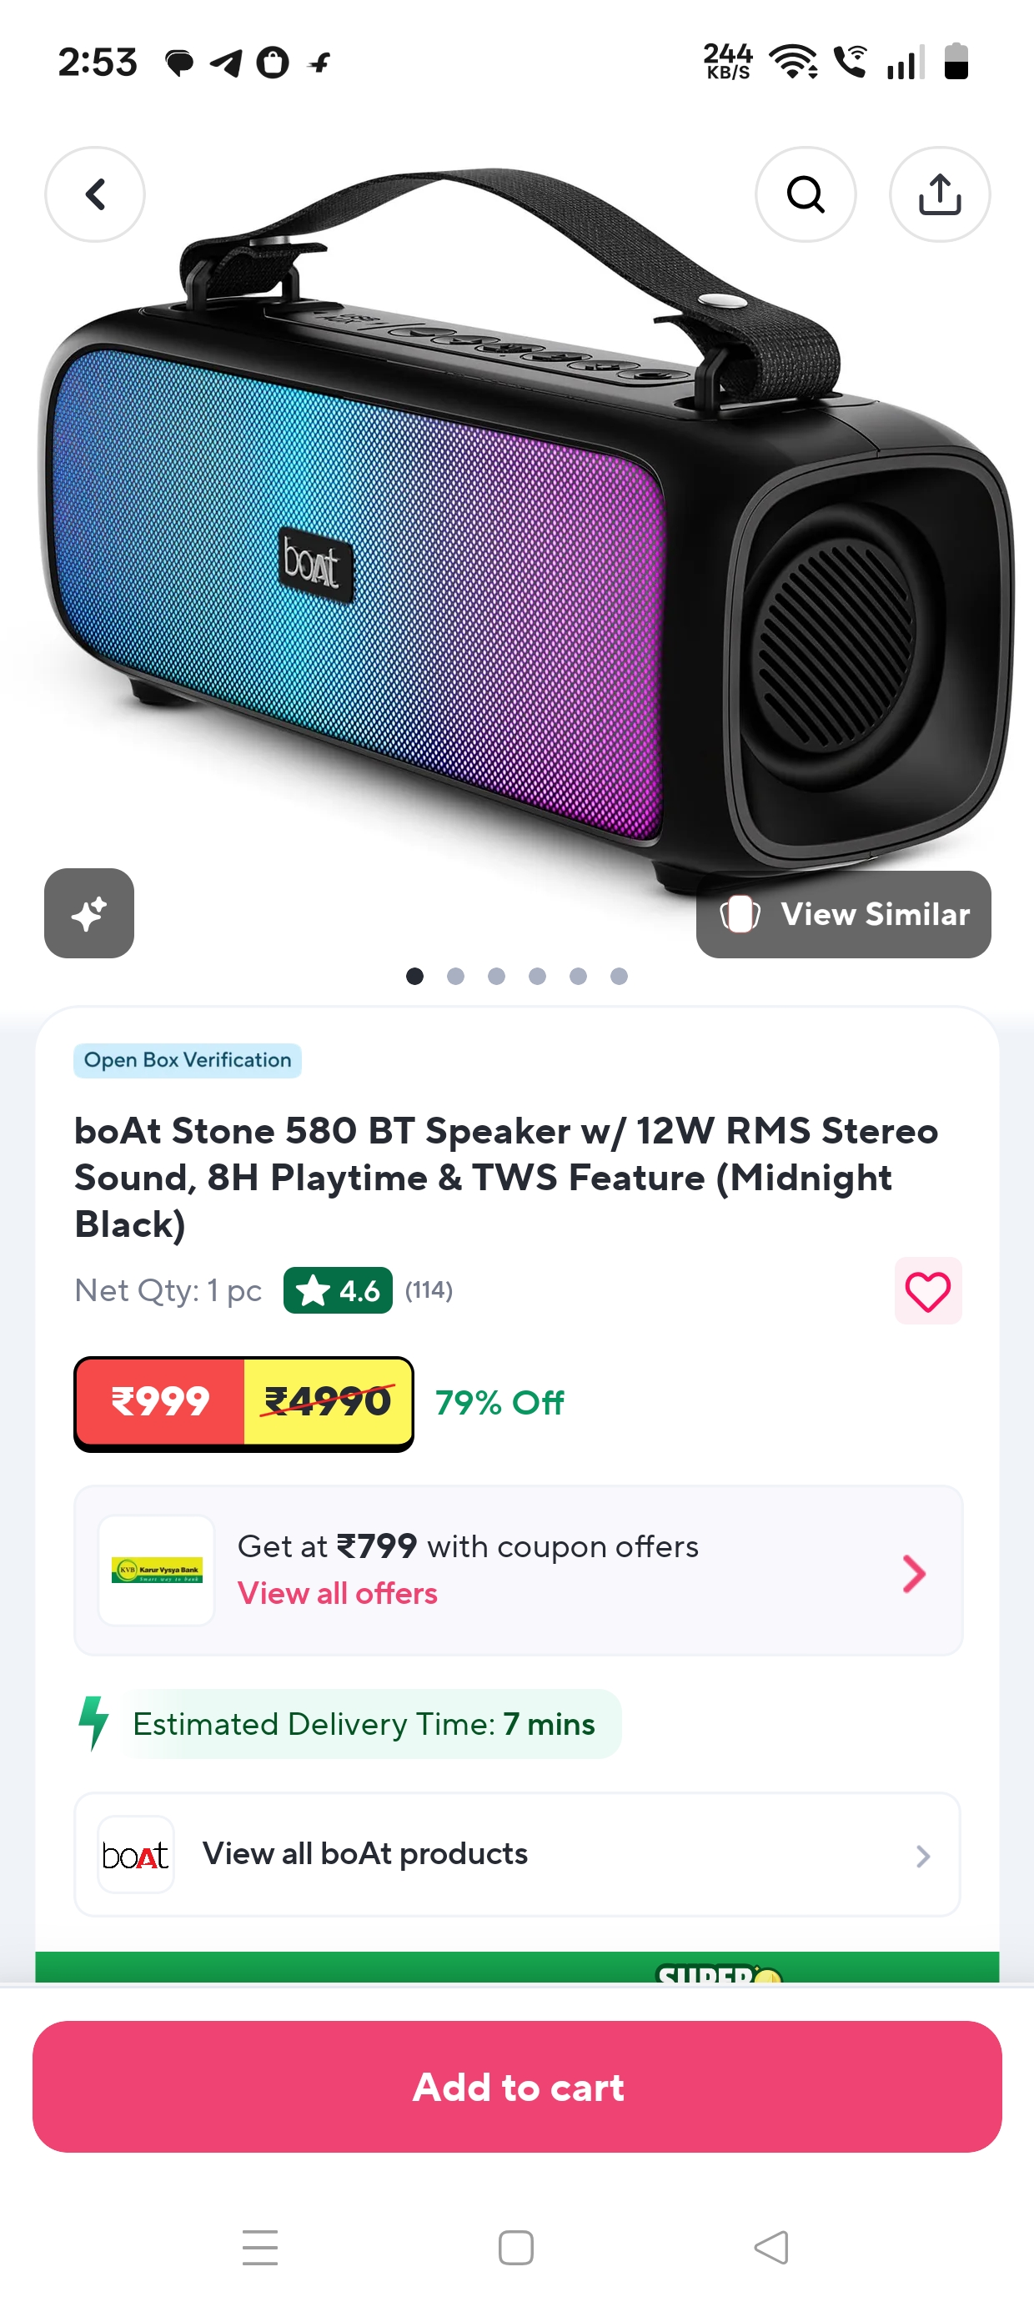Open View all boAt products arrow
This screenshot has height=2312, width=1034.
coord(923,1855)
